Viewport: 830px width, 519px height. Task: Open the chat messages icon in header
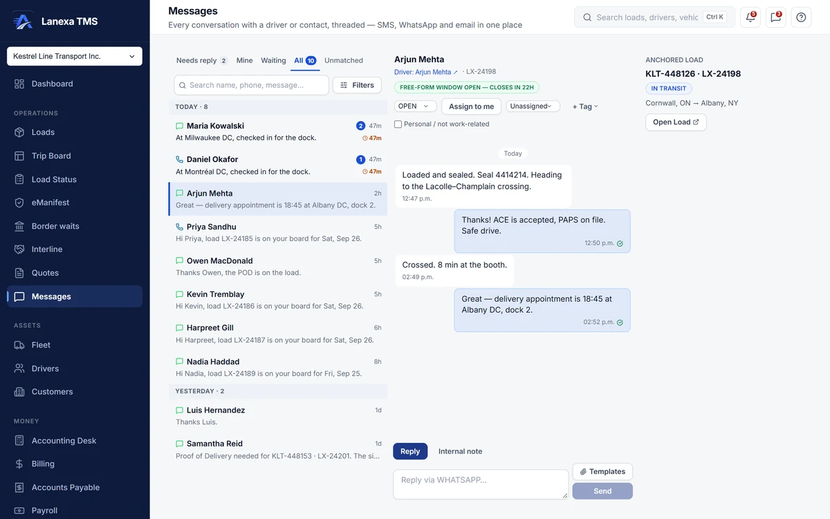pos(776,17)
